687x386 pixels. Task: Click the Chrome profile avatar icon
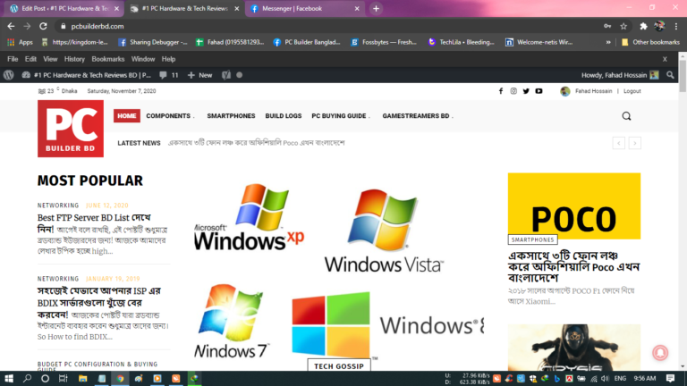click(x=659, y=26)
